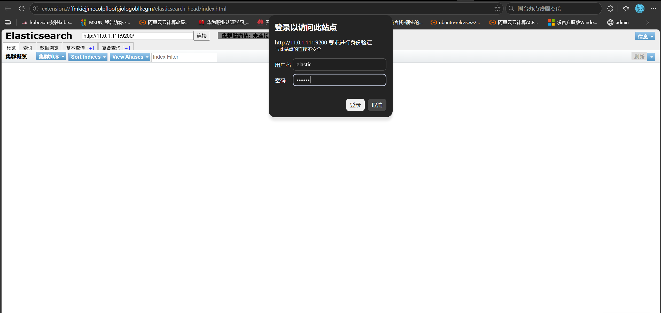The image size is (661, 313).
Task: Open the admin bookmark
Action: pyautogui.click(x=618, y=22)
